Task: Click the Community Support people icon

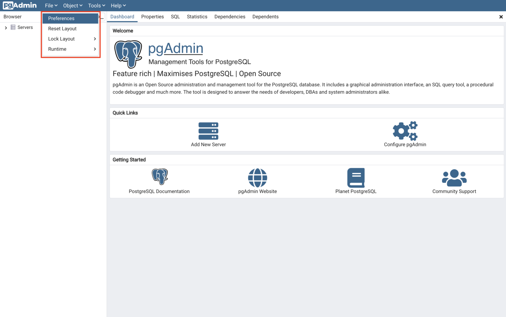Action: pos(454,178)
